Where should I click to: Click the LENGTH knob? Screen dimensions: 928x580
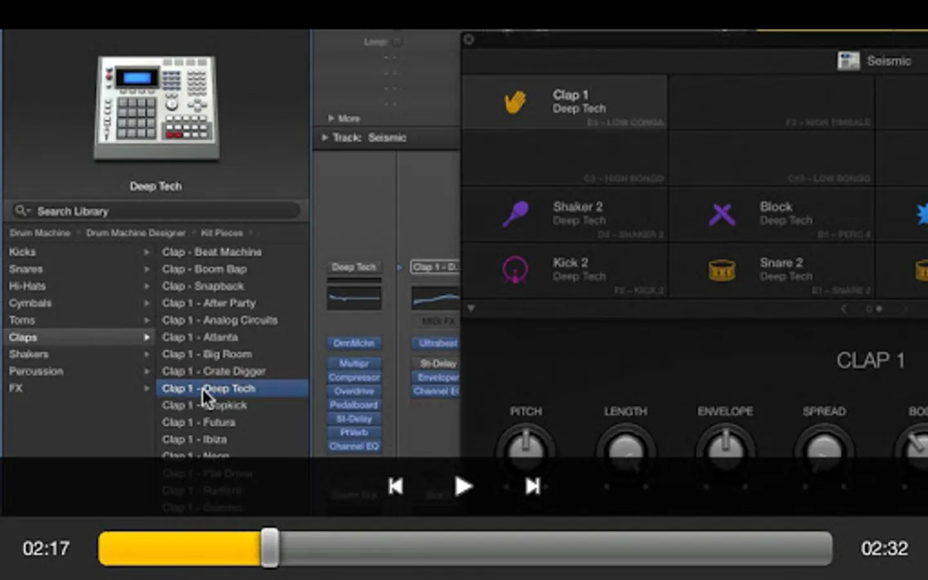tap(626, 451)
